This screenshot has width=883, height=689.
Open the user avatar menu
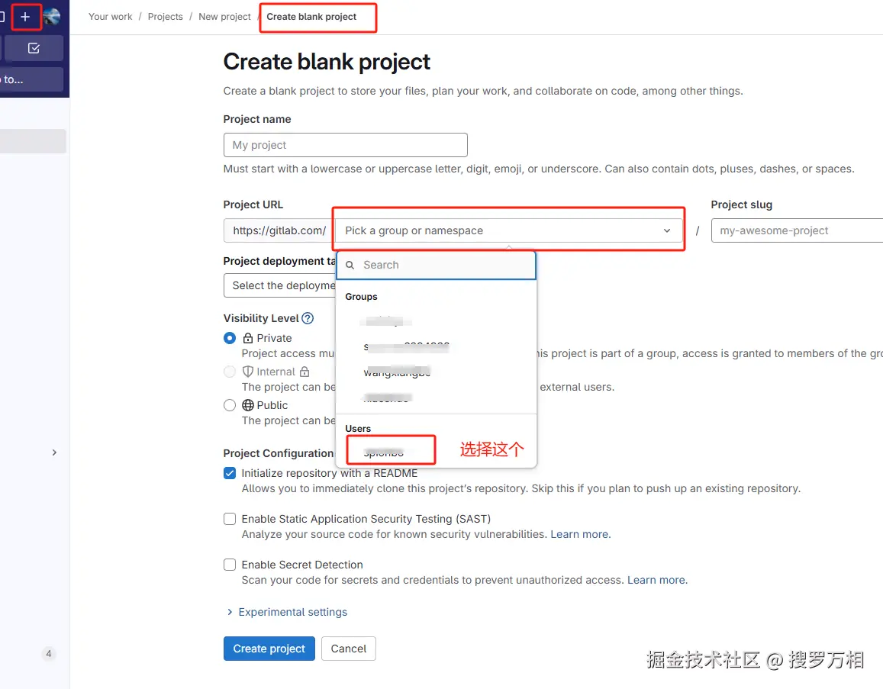click(x=52, y=17)
